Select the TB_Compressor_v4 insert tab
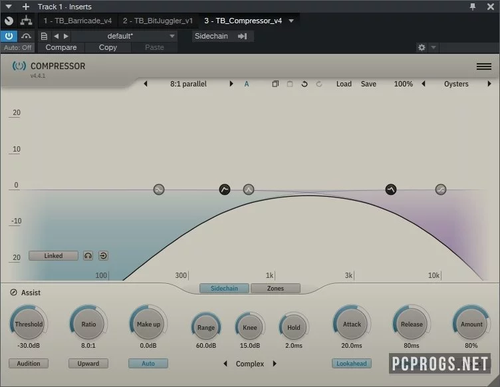Image resolution: width=500 pixels, height=387 pixels. (x=243, y=21)
